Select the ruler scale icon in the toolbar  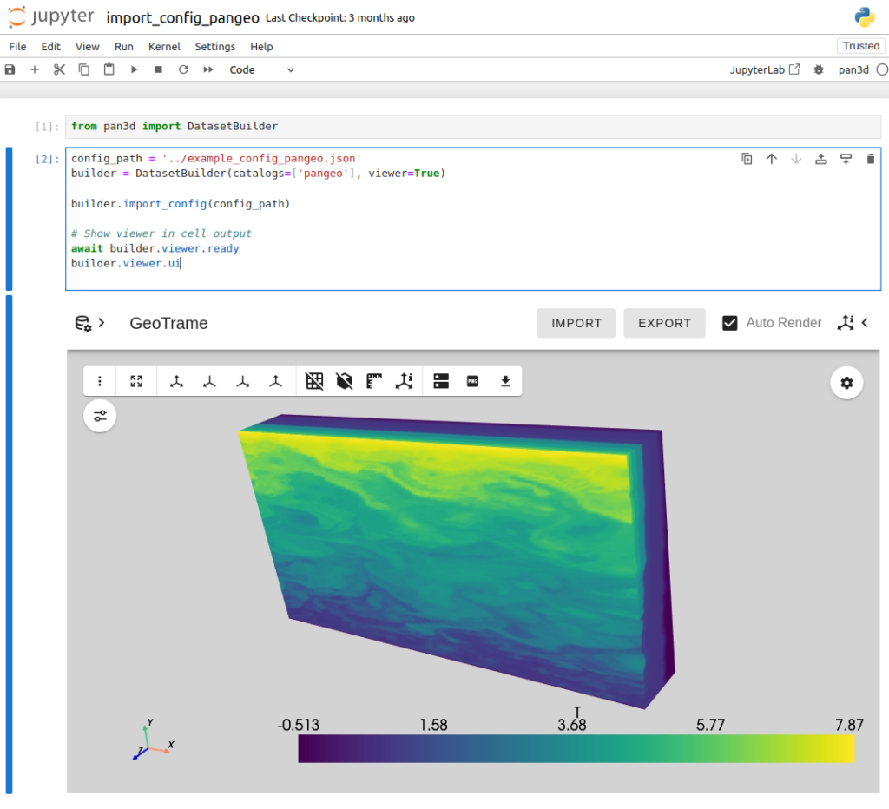pyautogui.click(x=375, y=380)
